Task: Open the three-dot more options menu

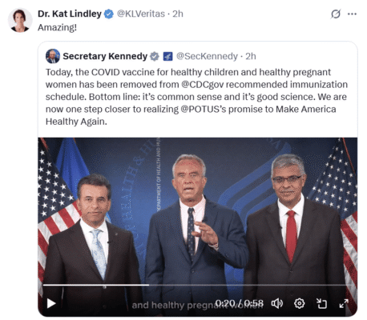Action: 352,14
